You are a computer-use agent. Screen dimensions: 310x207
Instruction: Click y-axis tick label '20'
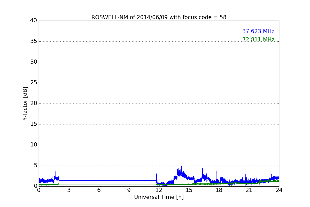click(34, 103)
